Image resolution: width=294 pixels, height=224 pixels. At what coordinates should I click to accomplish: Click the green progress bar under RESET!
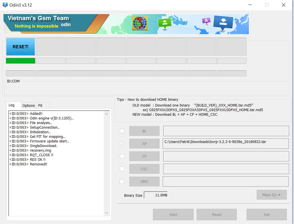pyautogui.click(x=21, y=61)
